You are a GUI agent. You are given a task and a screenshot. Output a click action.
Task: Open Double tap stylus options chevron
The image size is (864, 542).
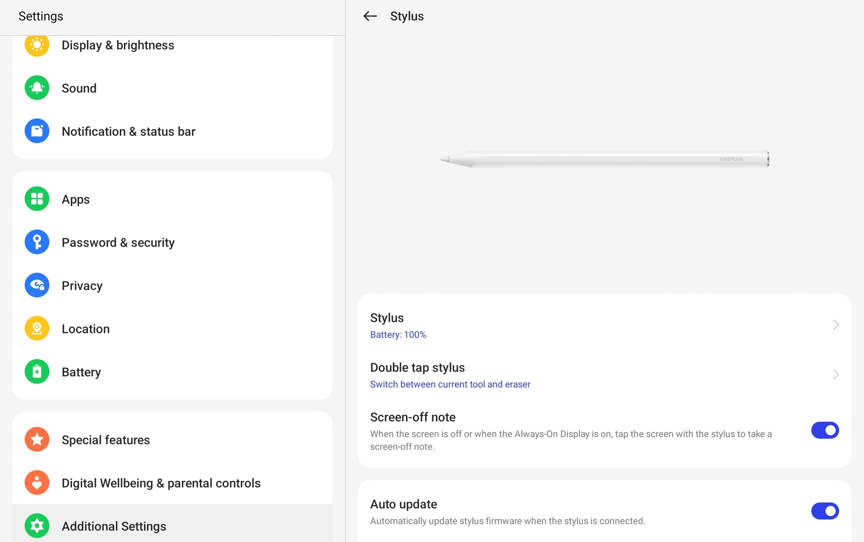[836, 374]
